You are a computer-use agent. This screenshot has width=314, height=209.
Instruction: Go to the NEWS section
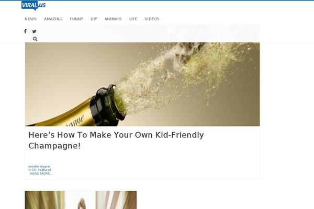31,19
